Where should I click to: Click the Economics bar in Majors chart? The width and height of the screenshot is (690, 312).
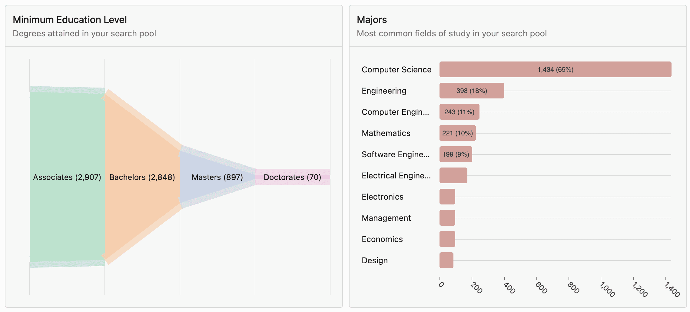click(447, 239)
